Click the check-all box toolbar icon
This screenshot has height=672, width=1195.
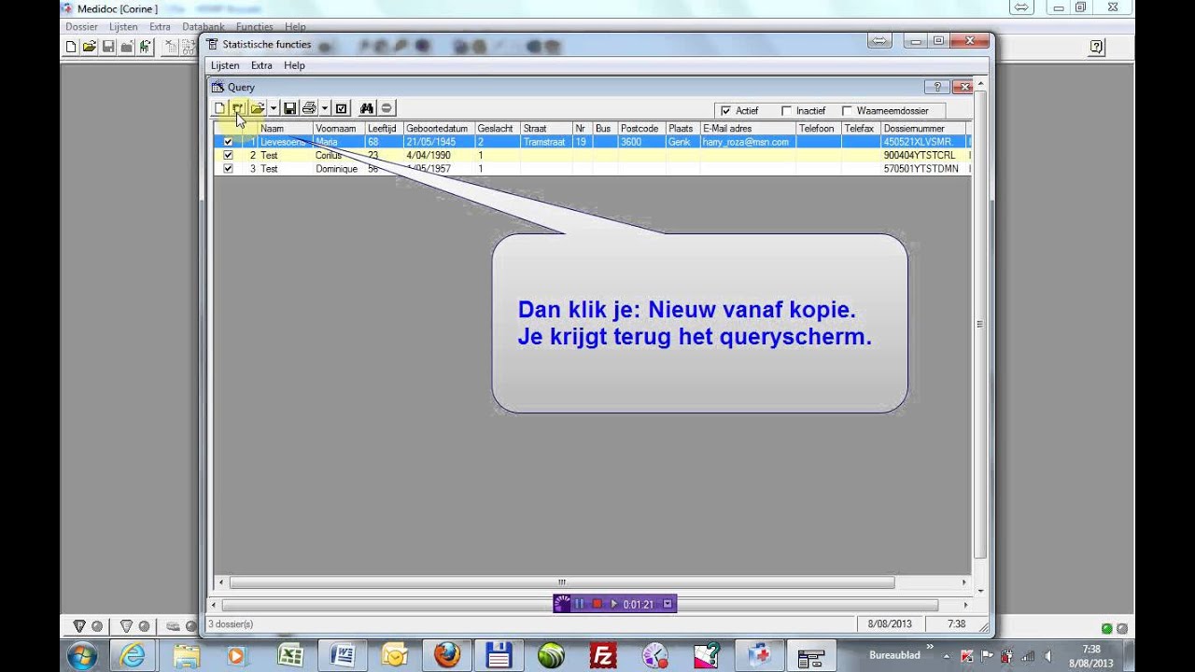click(x=342, y=108)
